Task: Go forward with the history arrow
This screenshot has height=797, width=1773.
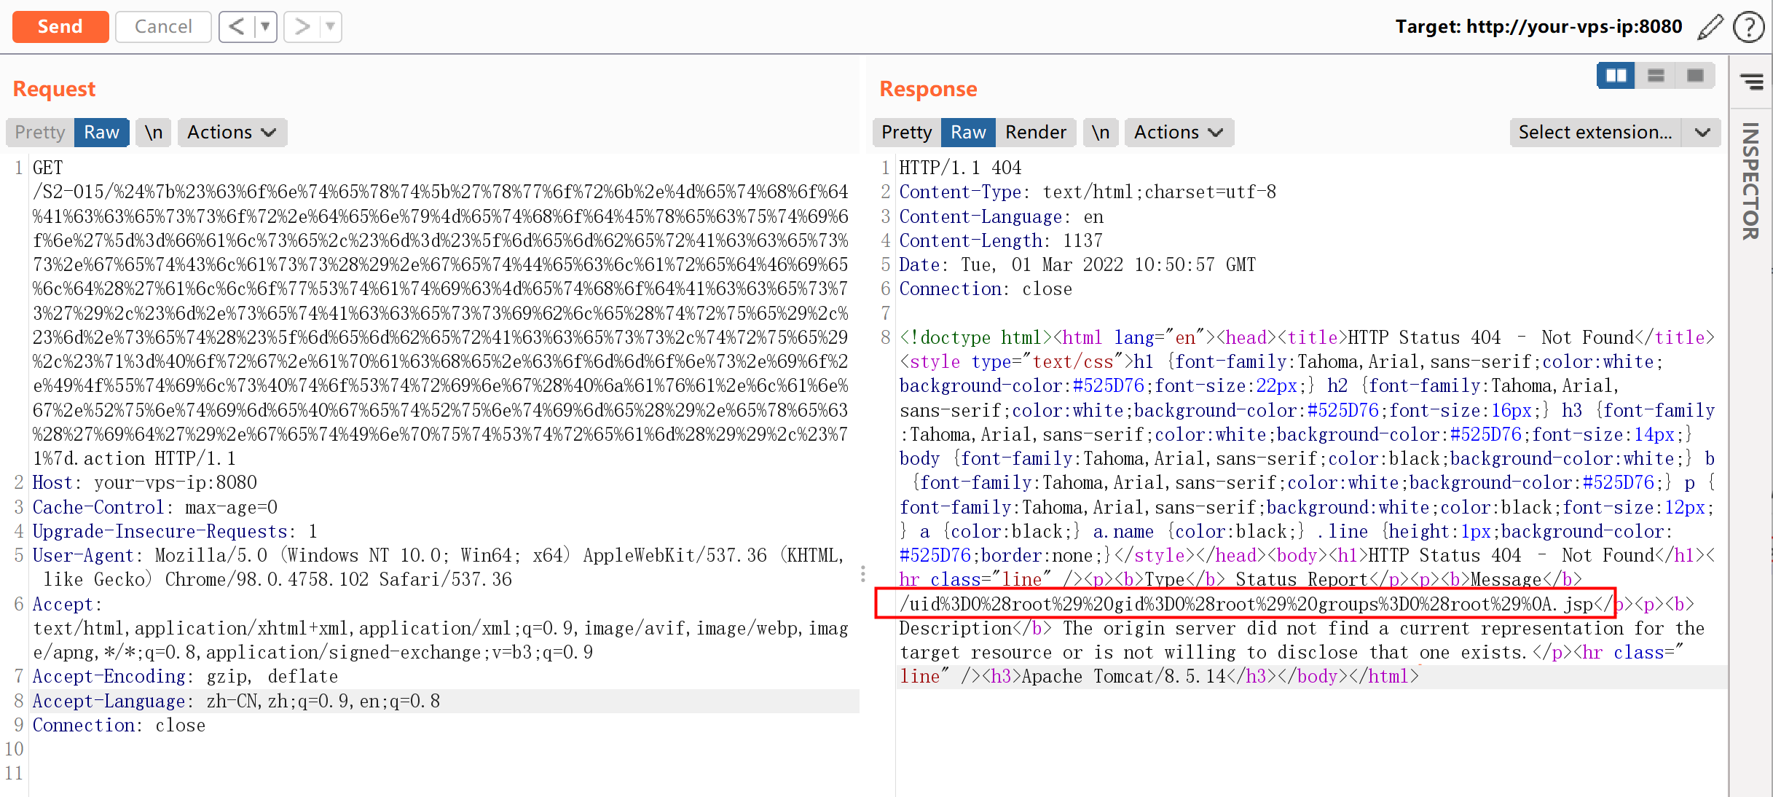Action: (x=302, y=27)
